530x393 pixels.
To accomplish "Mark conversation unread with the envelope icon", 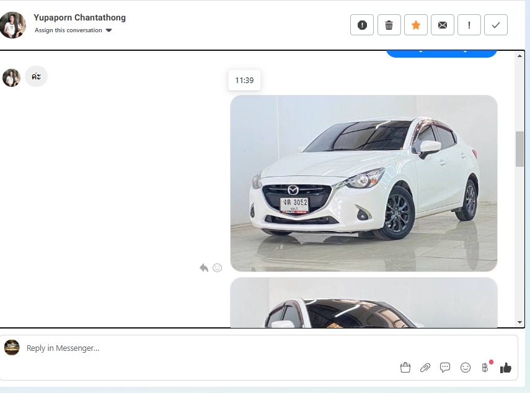I will coord(443,25).
